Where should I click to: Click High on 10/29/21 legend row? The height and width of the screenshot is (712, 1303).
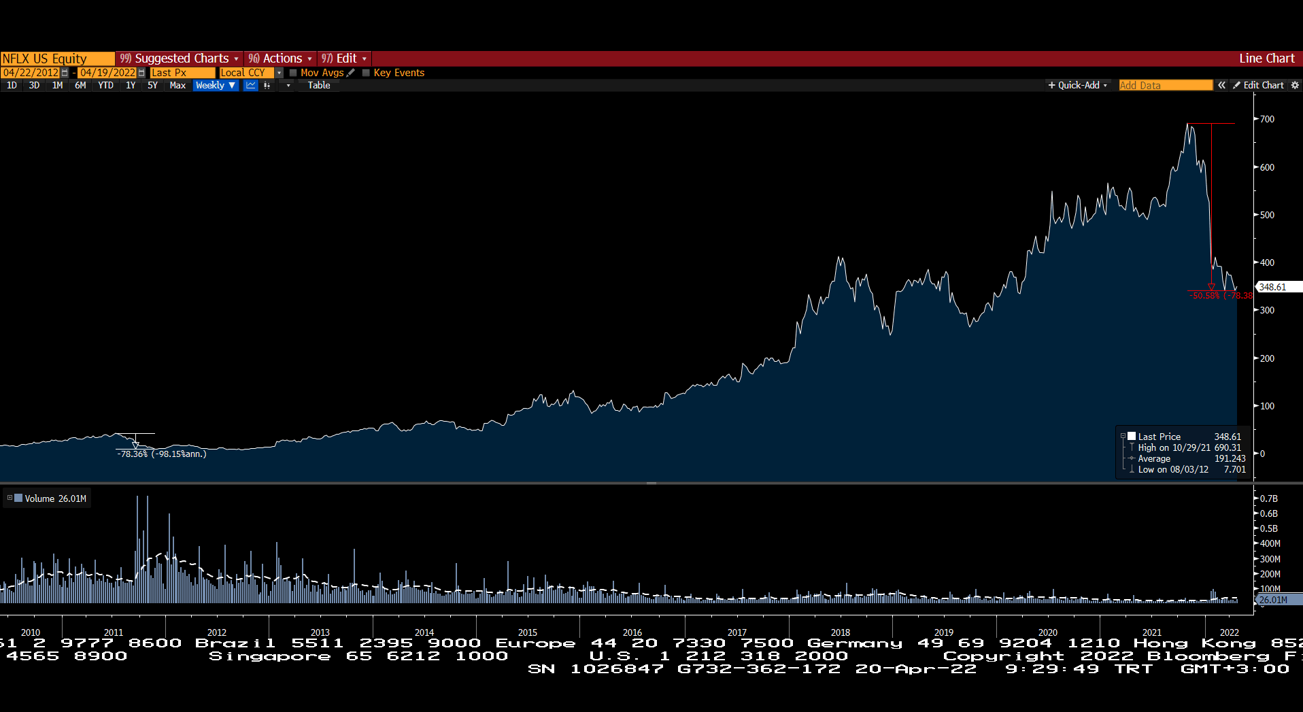[1189, 447]
